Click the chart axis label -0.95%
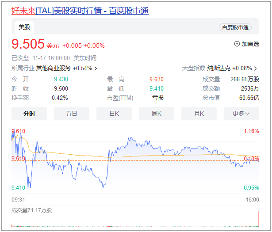This screenshot has height=232, width=272. [250, 188]
